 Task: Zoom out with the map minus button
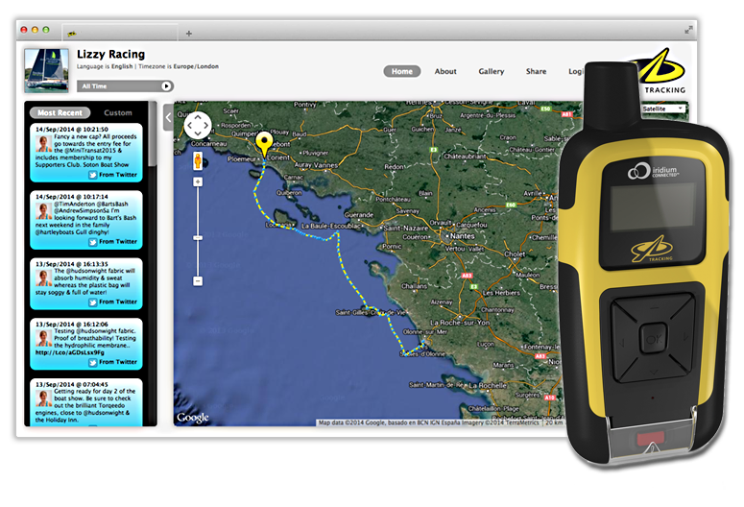(x=198, y=281)
